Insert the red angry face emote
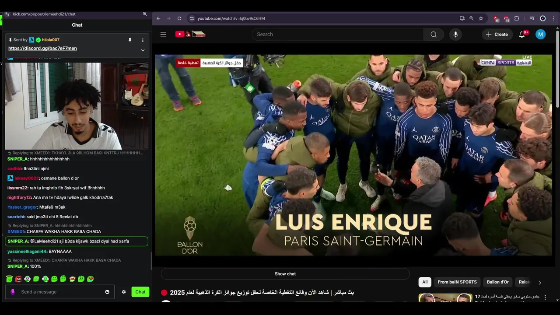Image resolution: width=560 pixels, height=315 pixels. 18,279
